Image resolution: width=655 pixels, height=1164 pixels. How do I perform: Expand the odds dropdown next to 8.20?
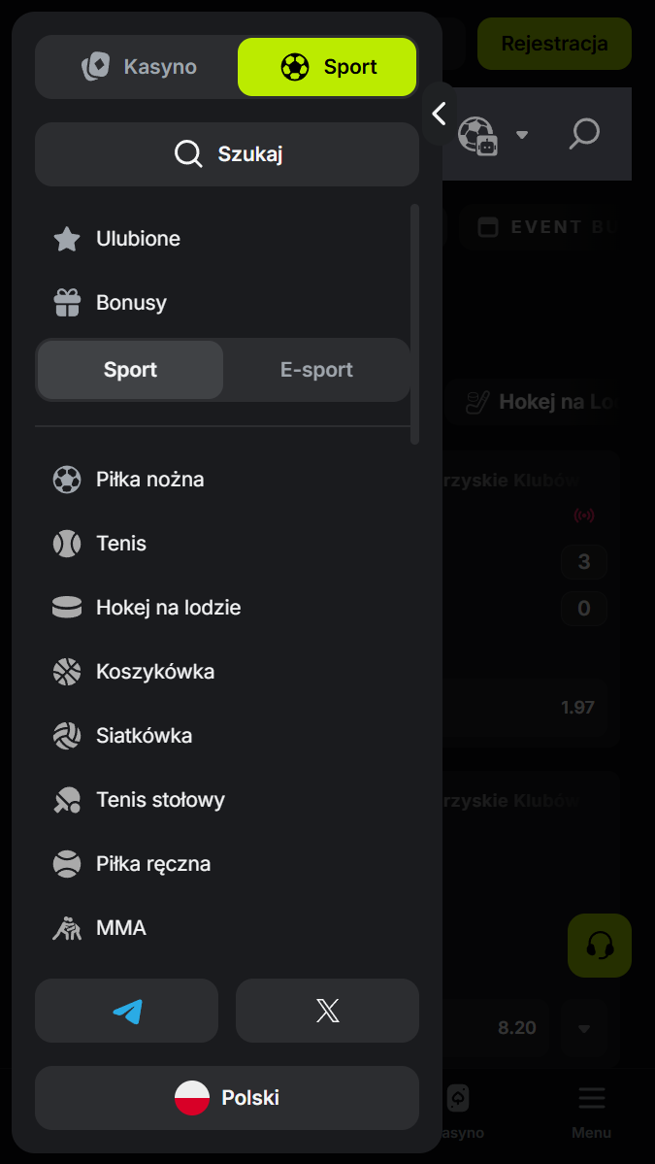coord(584,1028)
